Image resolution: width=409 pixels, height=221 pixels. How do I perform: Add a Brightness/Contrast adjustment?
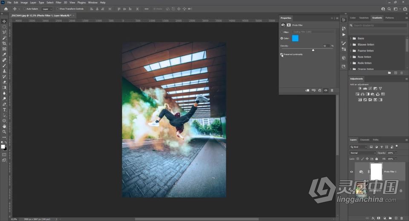coord(360,88)
